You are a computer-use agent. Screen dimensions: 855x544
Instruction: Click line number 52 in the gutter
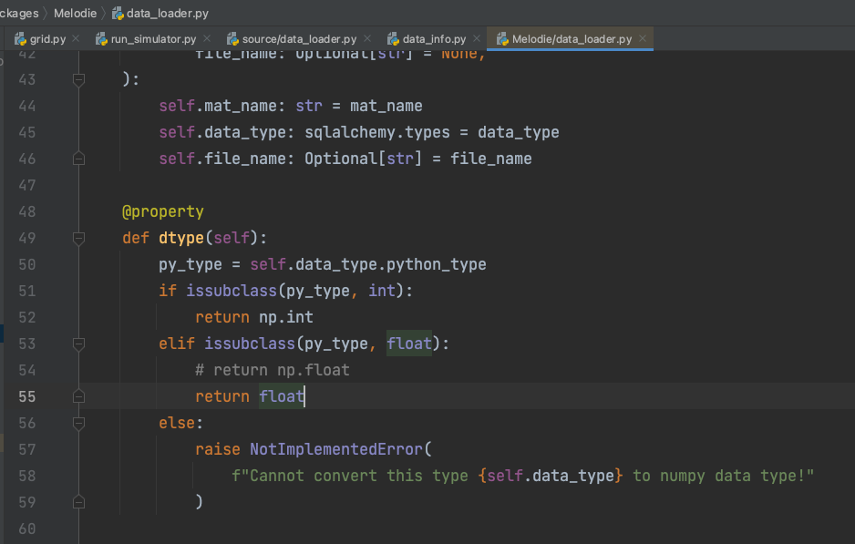[26, 317]
